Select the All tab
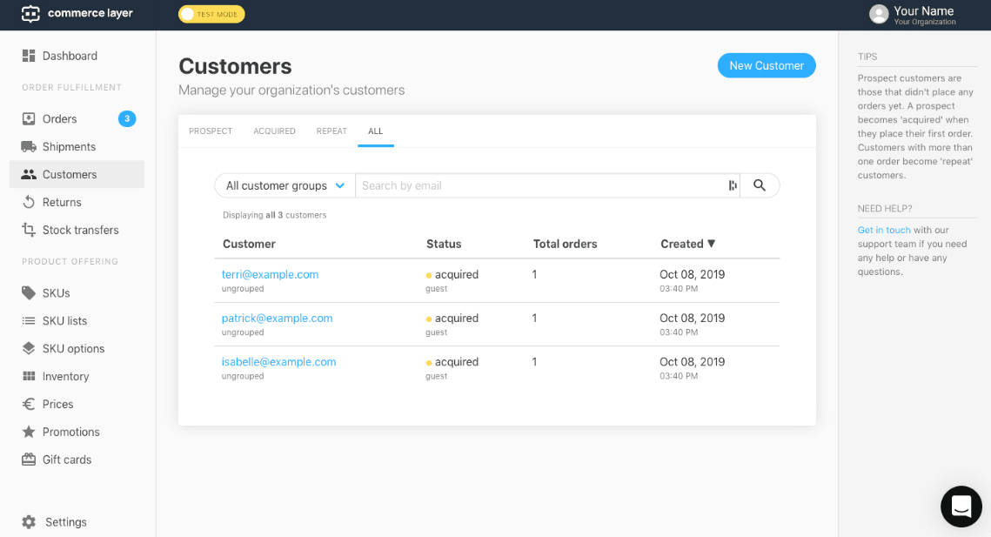The height and width of the screenshot is (537, 991). click(375, 131)
